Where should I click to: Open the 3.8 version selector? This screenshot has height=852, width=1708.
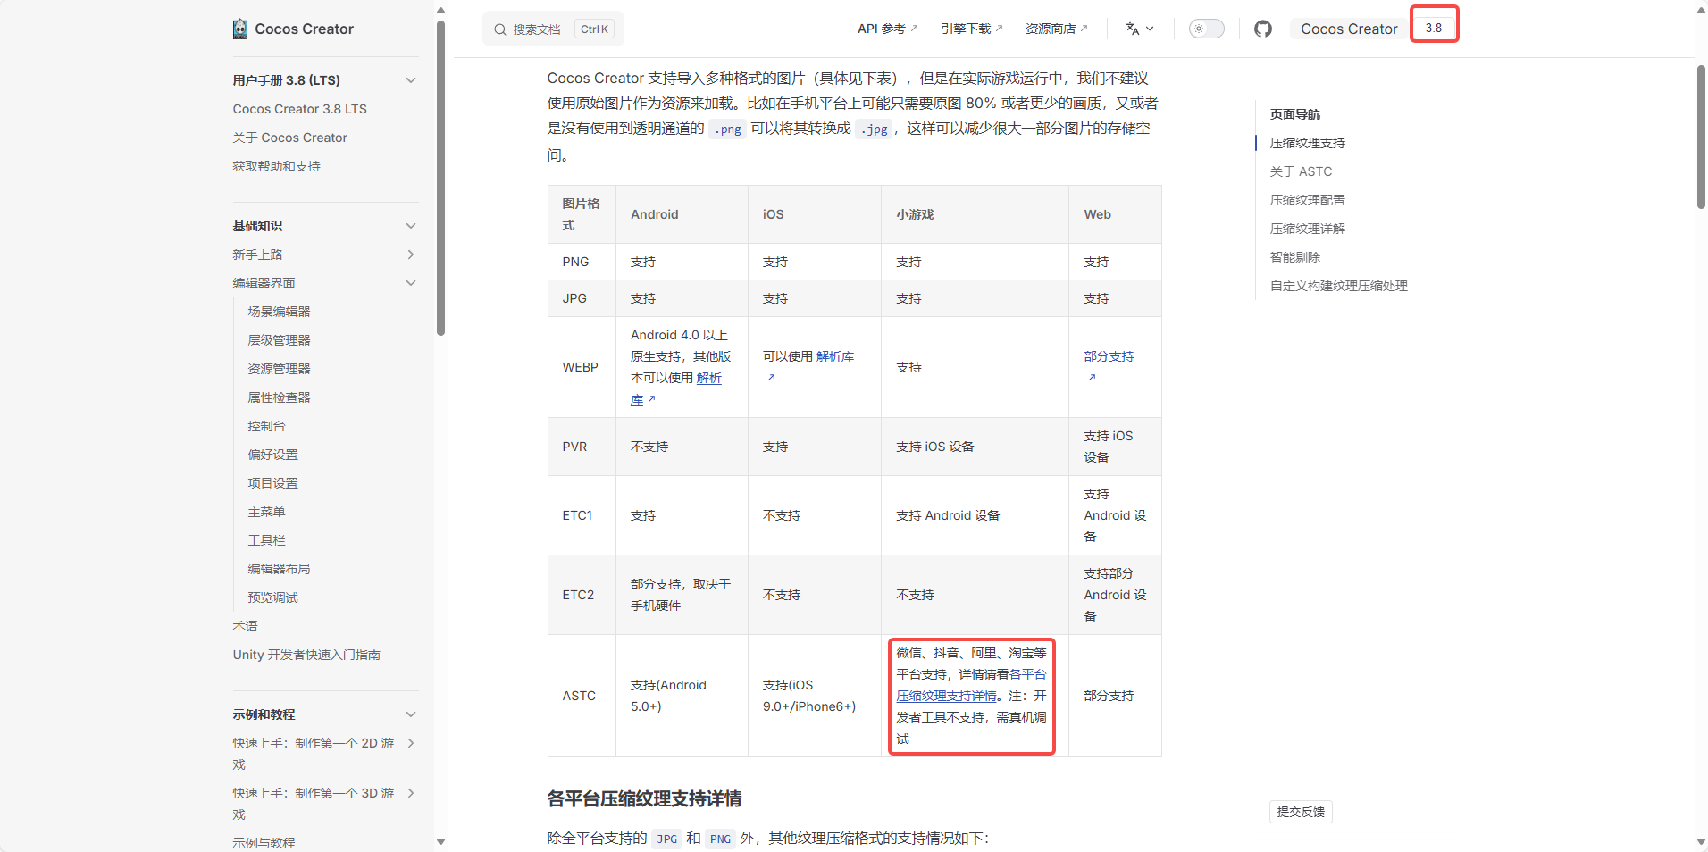[1434, 28]
